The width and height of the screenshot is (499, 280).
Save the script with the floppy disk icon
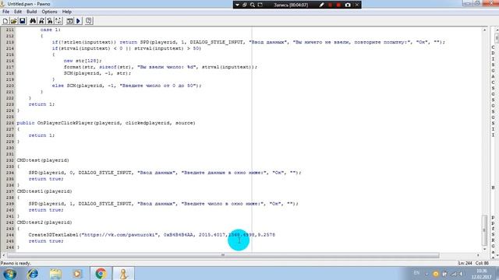[23, 21]
